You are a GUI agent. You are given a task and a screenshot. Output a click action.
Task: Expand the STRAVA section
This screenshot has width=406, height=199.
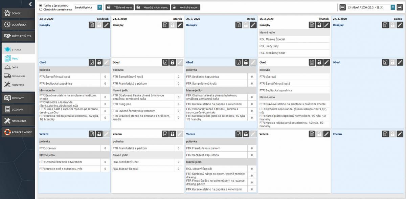tap(18, 49)
